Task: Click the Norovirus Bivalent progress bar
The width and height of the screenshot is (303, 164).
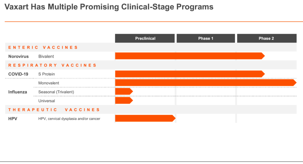Action: click(x=190, y=56)
